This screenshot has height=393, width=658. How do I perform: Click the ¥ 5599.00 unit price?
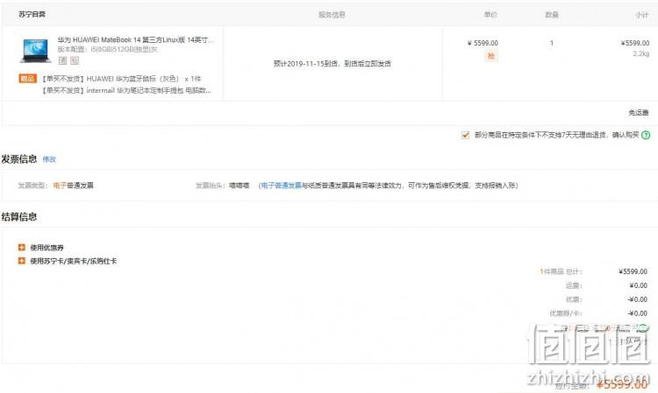coord(483,43)
